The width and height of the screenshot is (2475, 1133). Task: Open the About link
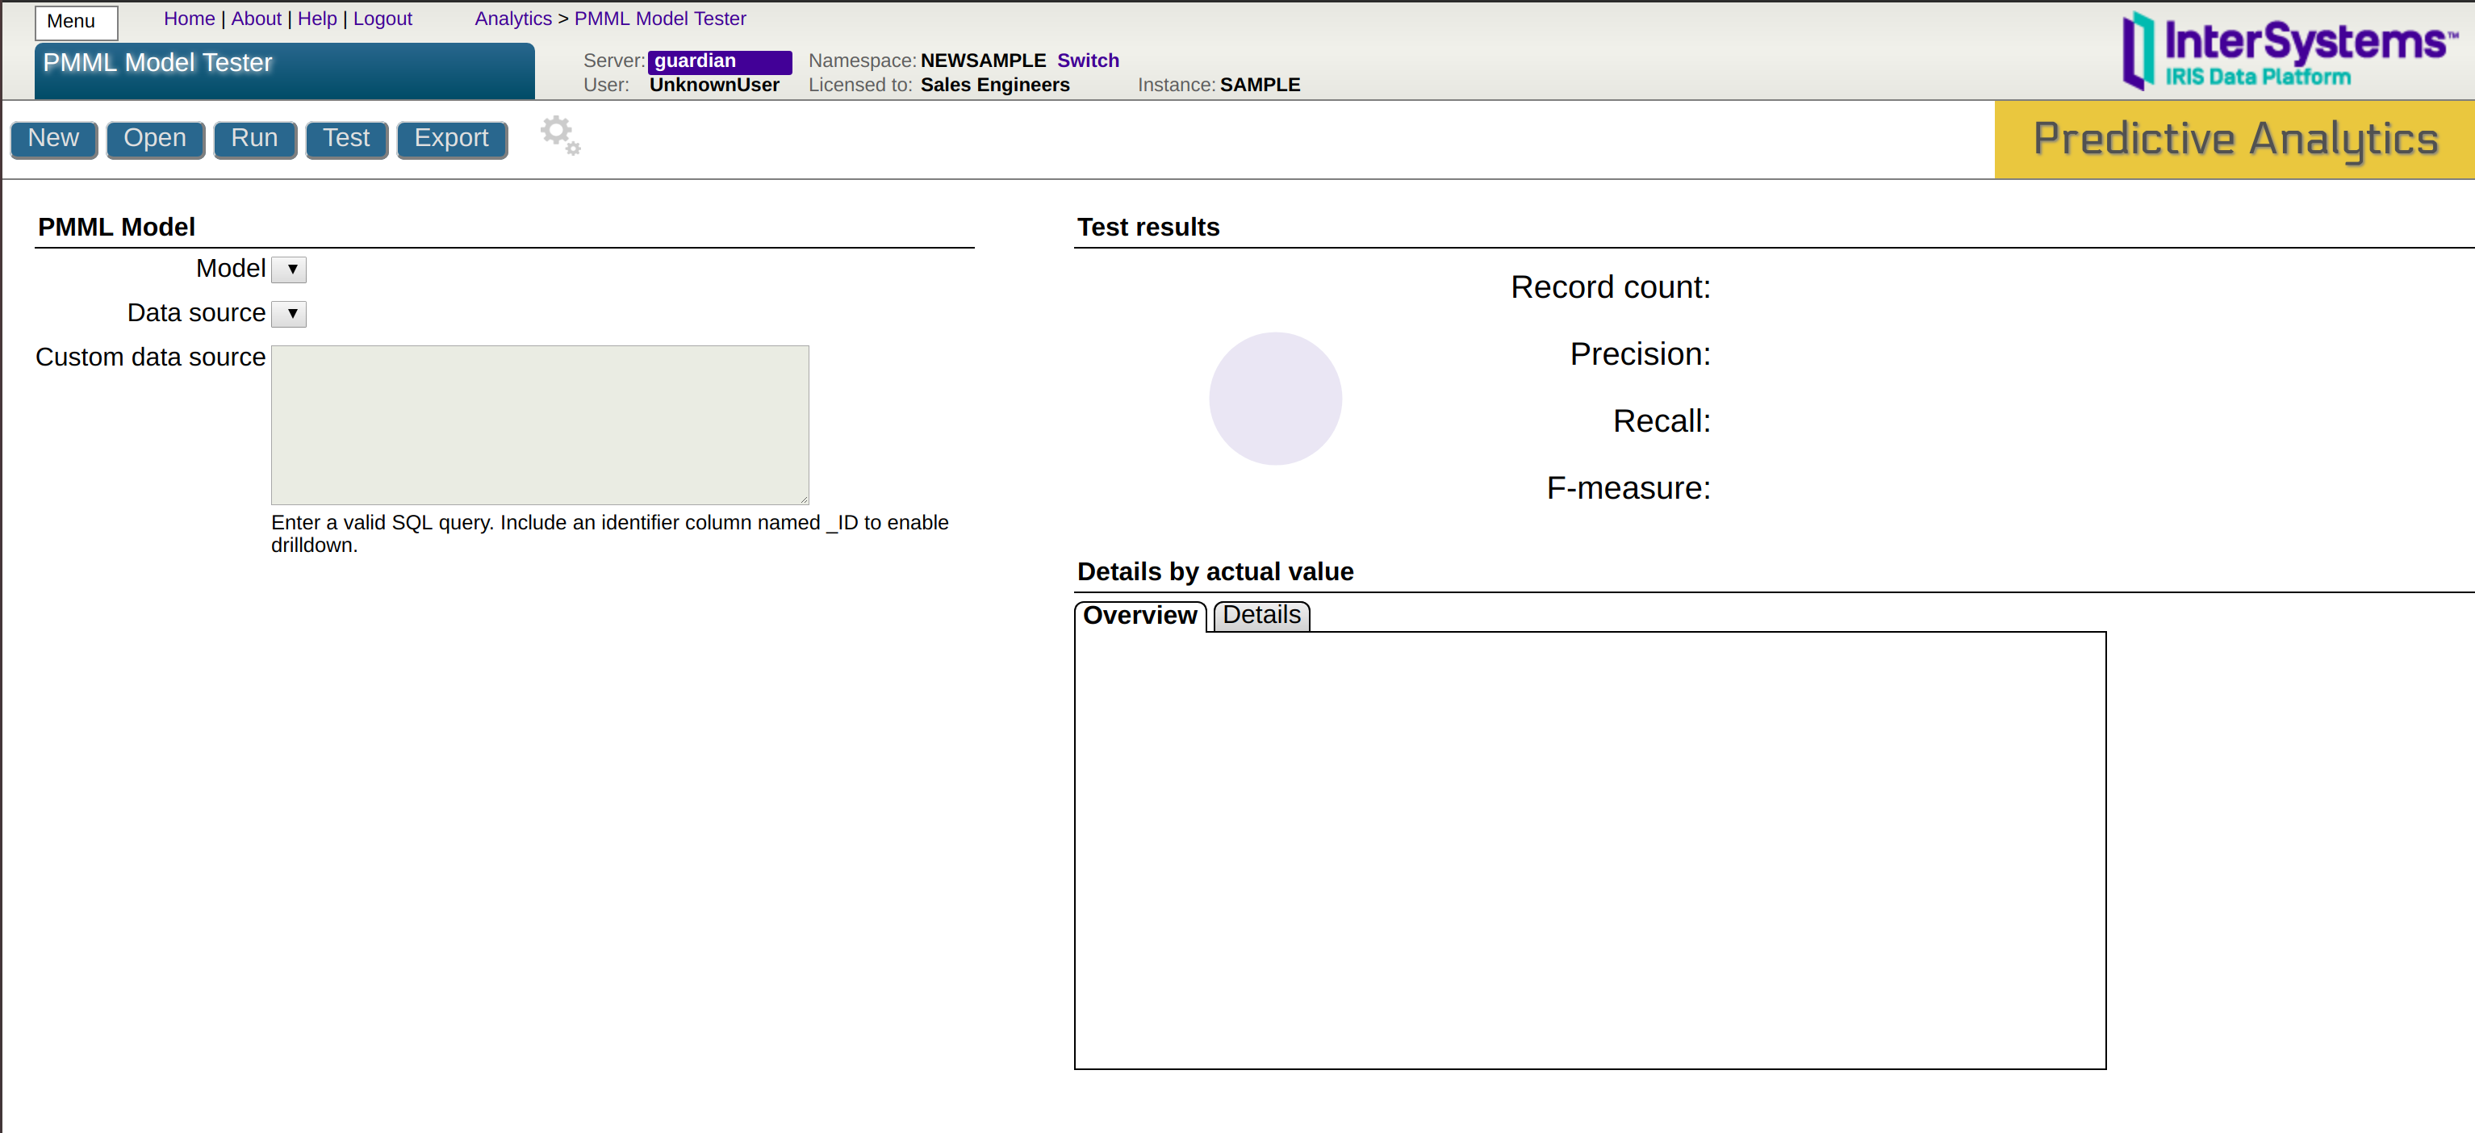pos(256,19)
